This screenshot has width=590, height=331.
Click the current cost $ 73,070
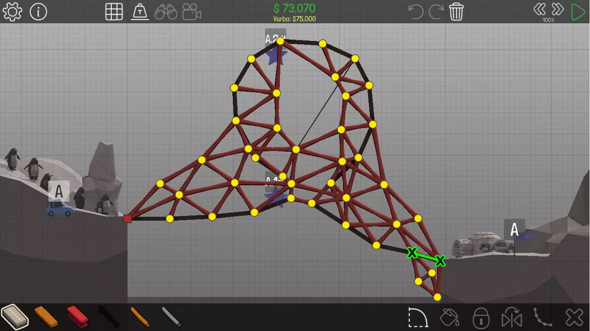(295, 8)
